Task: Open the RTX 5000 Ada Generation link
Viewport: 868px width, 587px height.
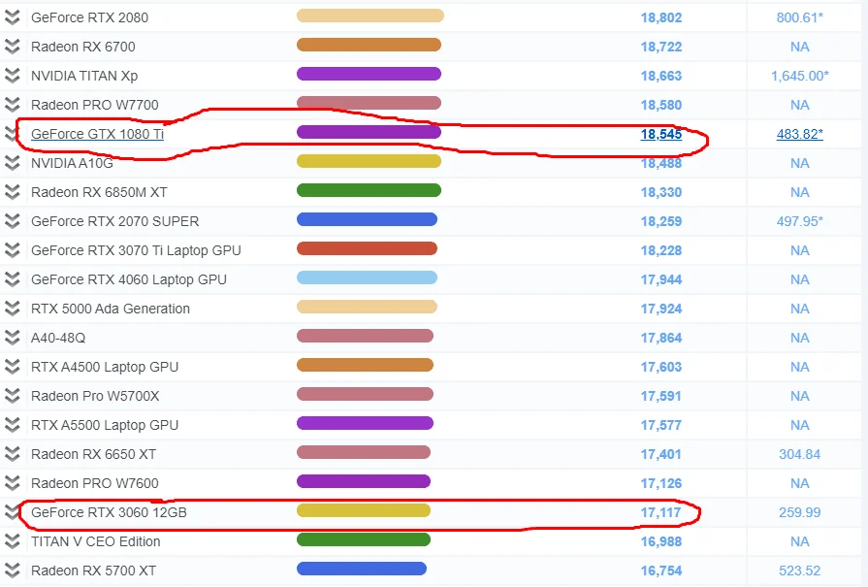Action: pyautogui.click(x=111, y=309)
